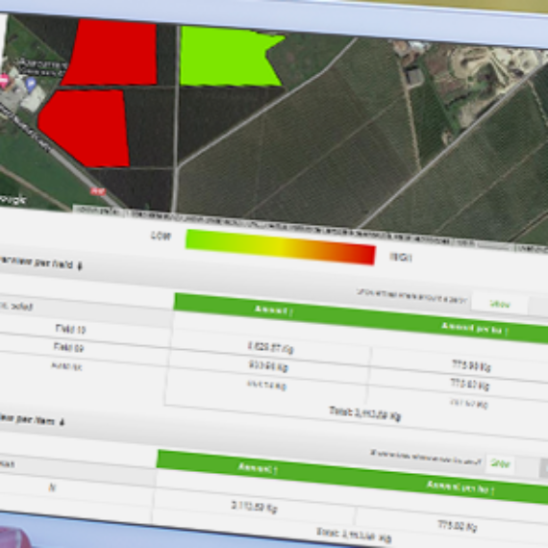
Task: Click the N item row label
Action: [x=52, y=487]
